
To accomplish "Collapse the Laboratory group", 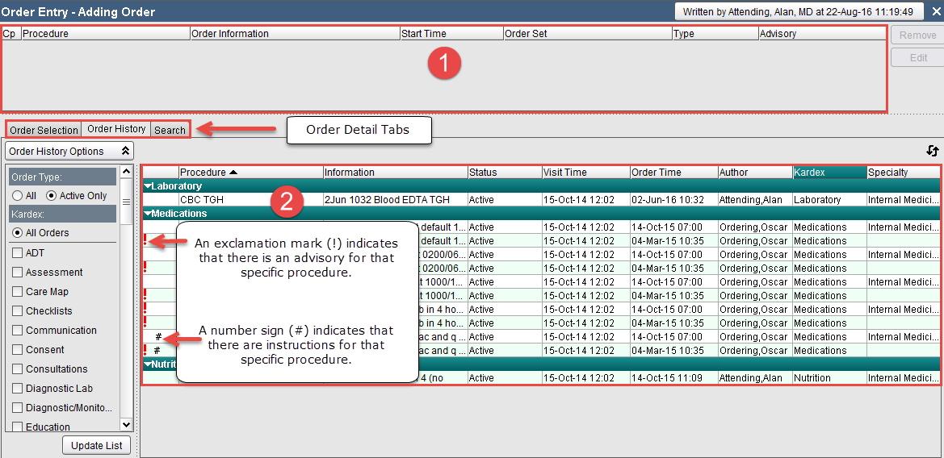I will (x=148, y=186).
